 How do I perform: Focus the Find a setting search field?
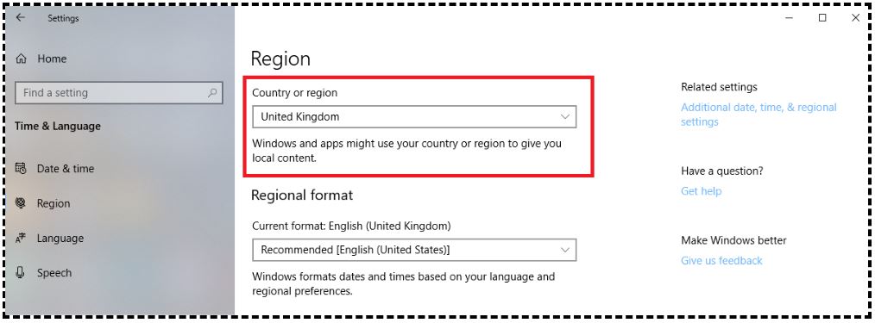[x=119, y=93]
